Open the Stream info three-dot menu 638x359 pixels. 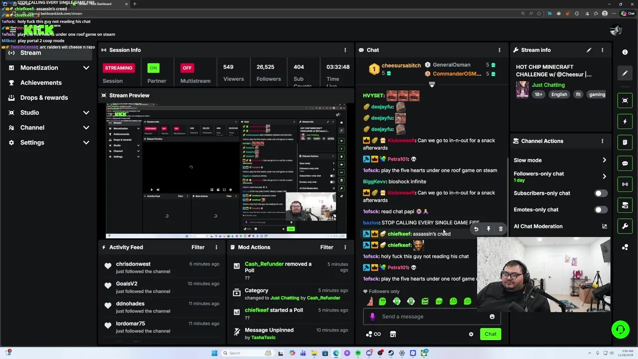point(602,50)
